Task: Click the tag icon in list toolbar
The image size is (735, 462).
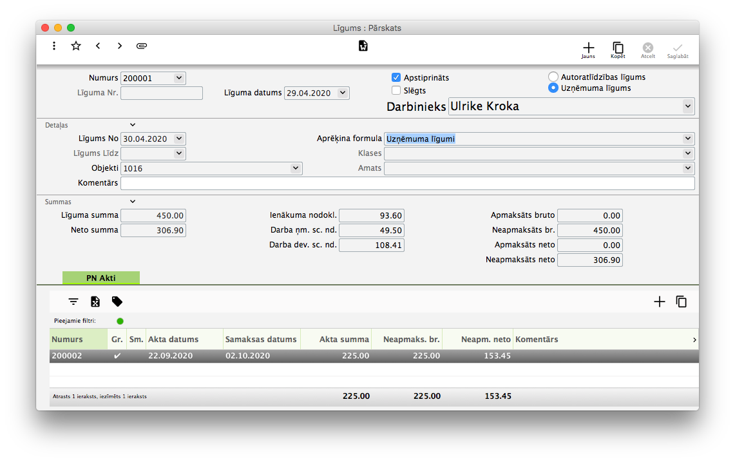Action: point(117,302)
